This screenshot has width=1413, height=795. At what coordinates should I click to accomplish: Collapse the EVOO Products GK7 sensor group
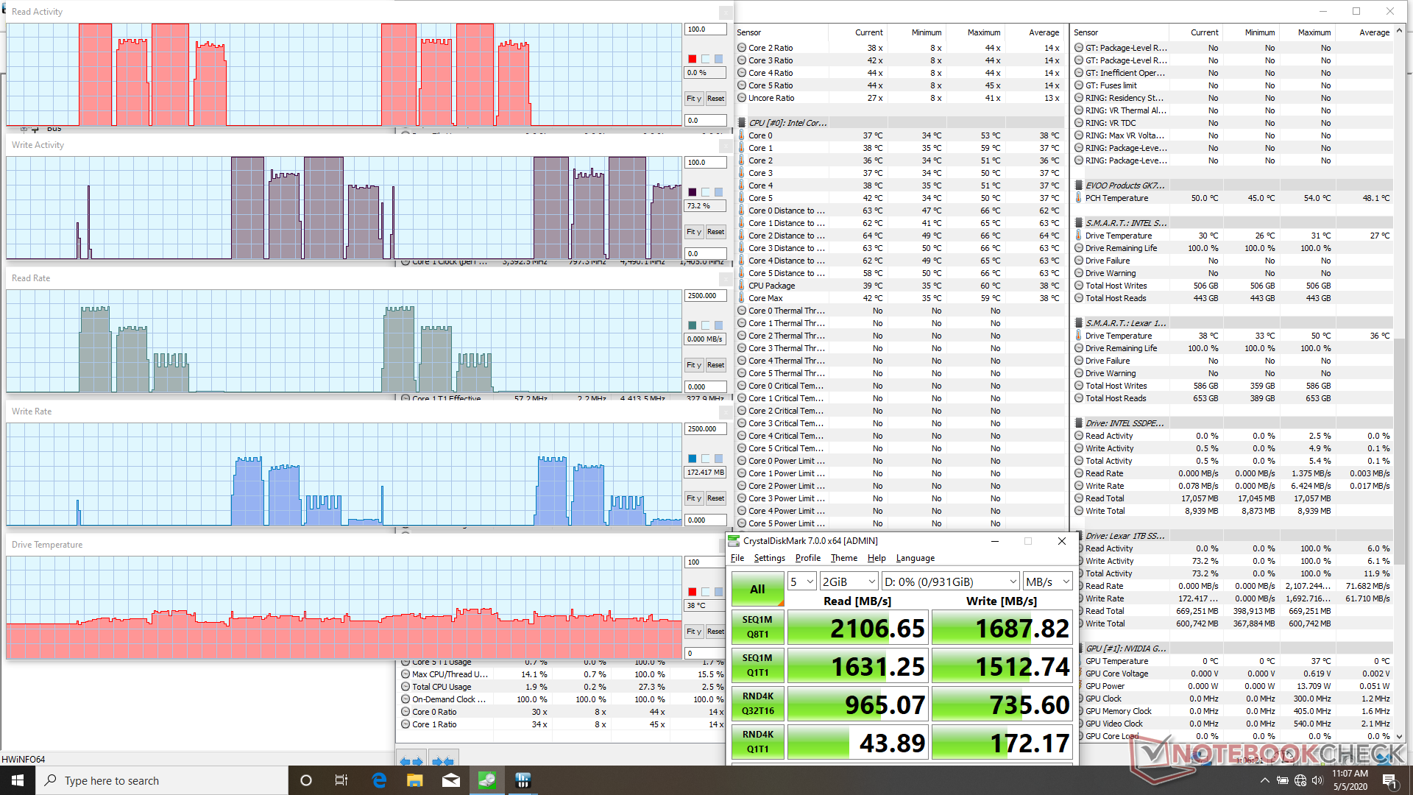(x=1078, y=185)
